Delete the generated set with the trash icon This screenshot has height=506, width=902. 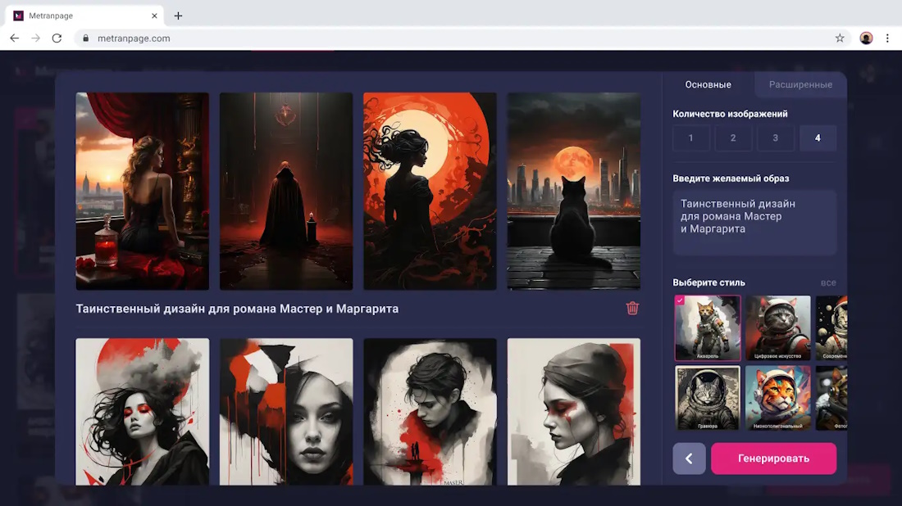point(632,309)
